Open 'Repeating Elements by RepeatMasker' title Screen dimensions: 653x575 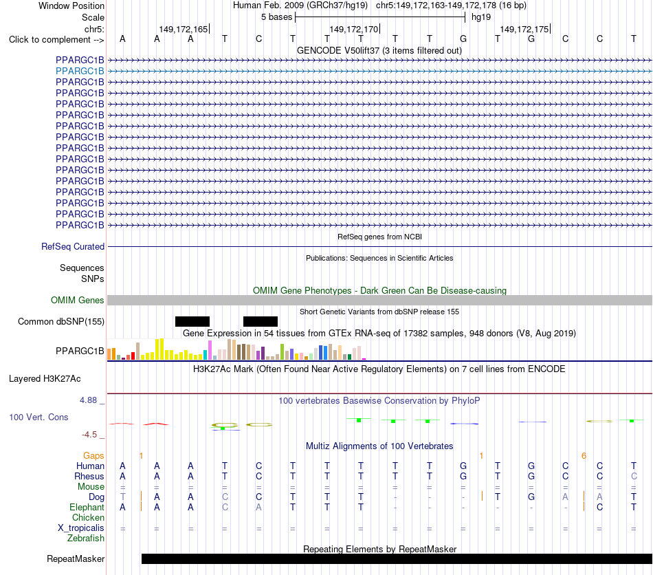pyautogui.click(x=379, y=549)
